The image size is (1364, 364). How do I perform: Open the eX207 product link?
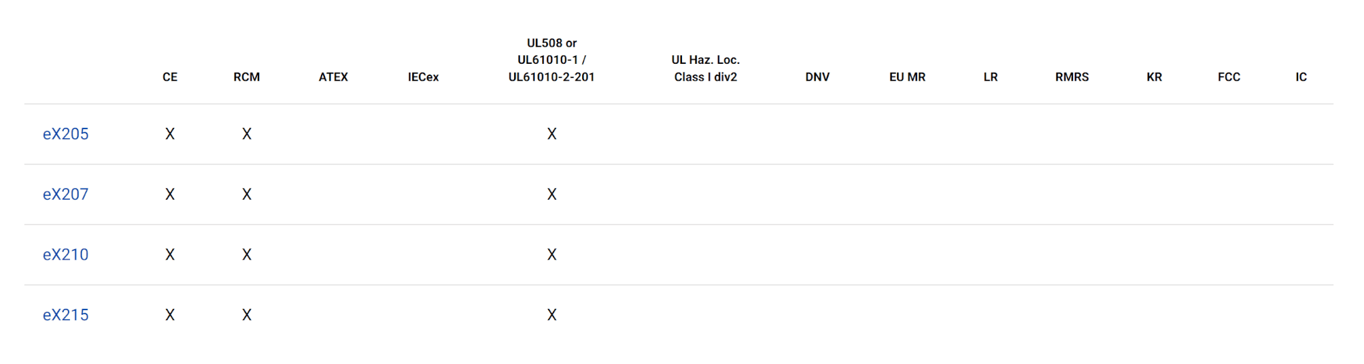tap(65, 194)
